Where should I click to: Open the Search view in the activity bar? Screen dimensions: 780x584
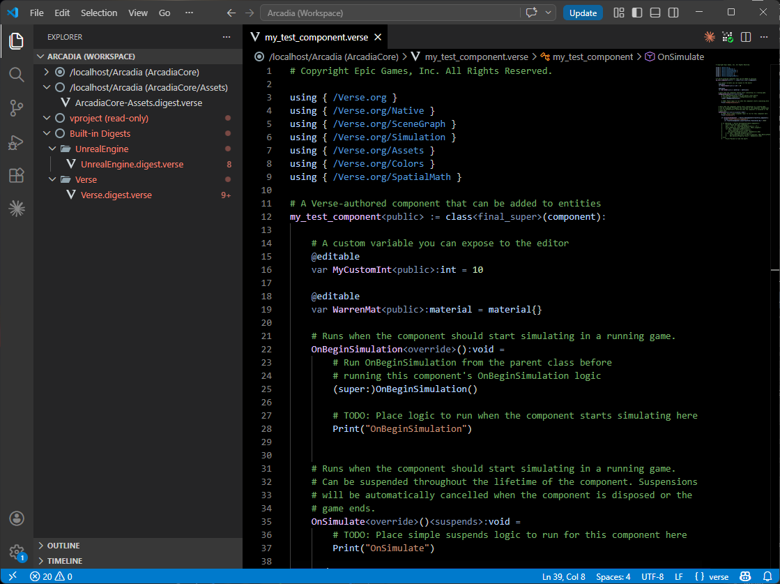[x=17, y=75]
